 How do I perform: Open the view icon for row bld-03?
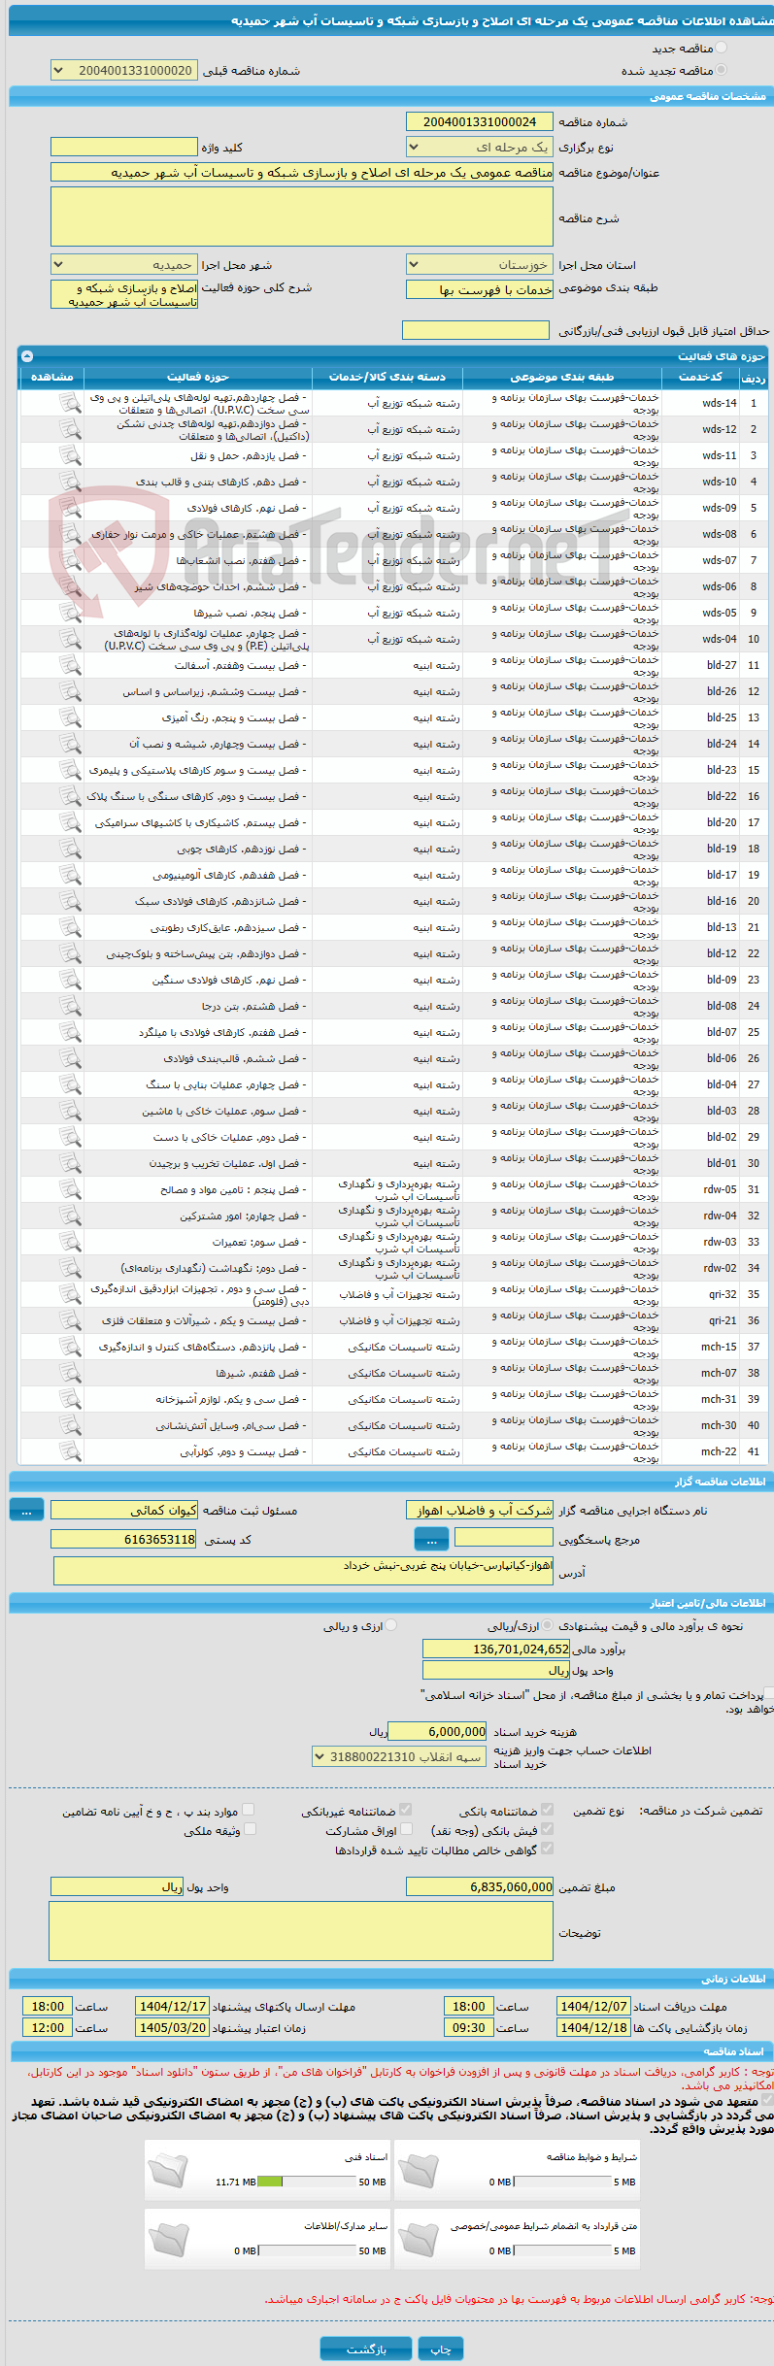click(70, 1111)
